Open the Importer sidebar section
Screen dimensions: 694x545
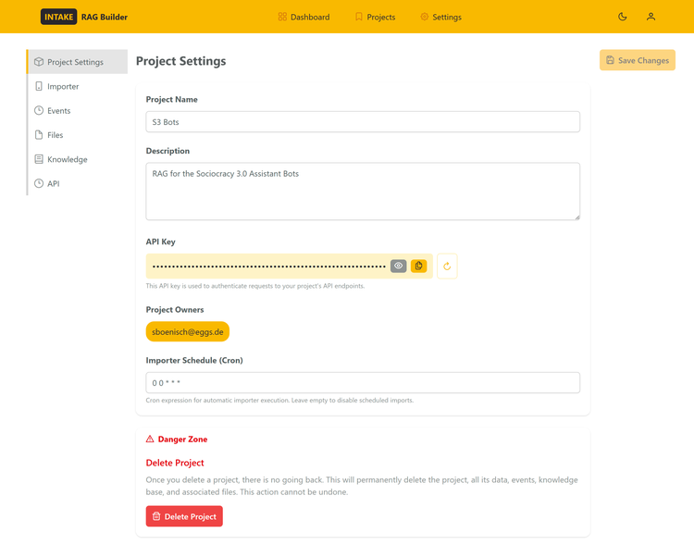(x=63, y=86)
